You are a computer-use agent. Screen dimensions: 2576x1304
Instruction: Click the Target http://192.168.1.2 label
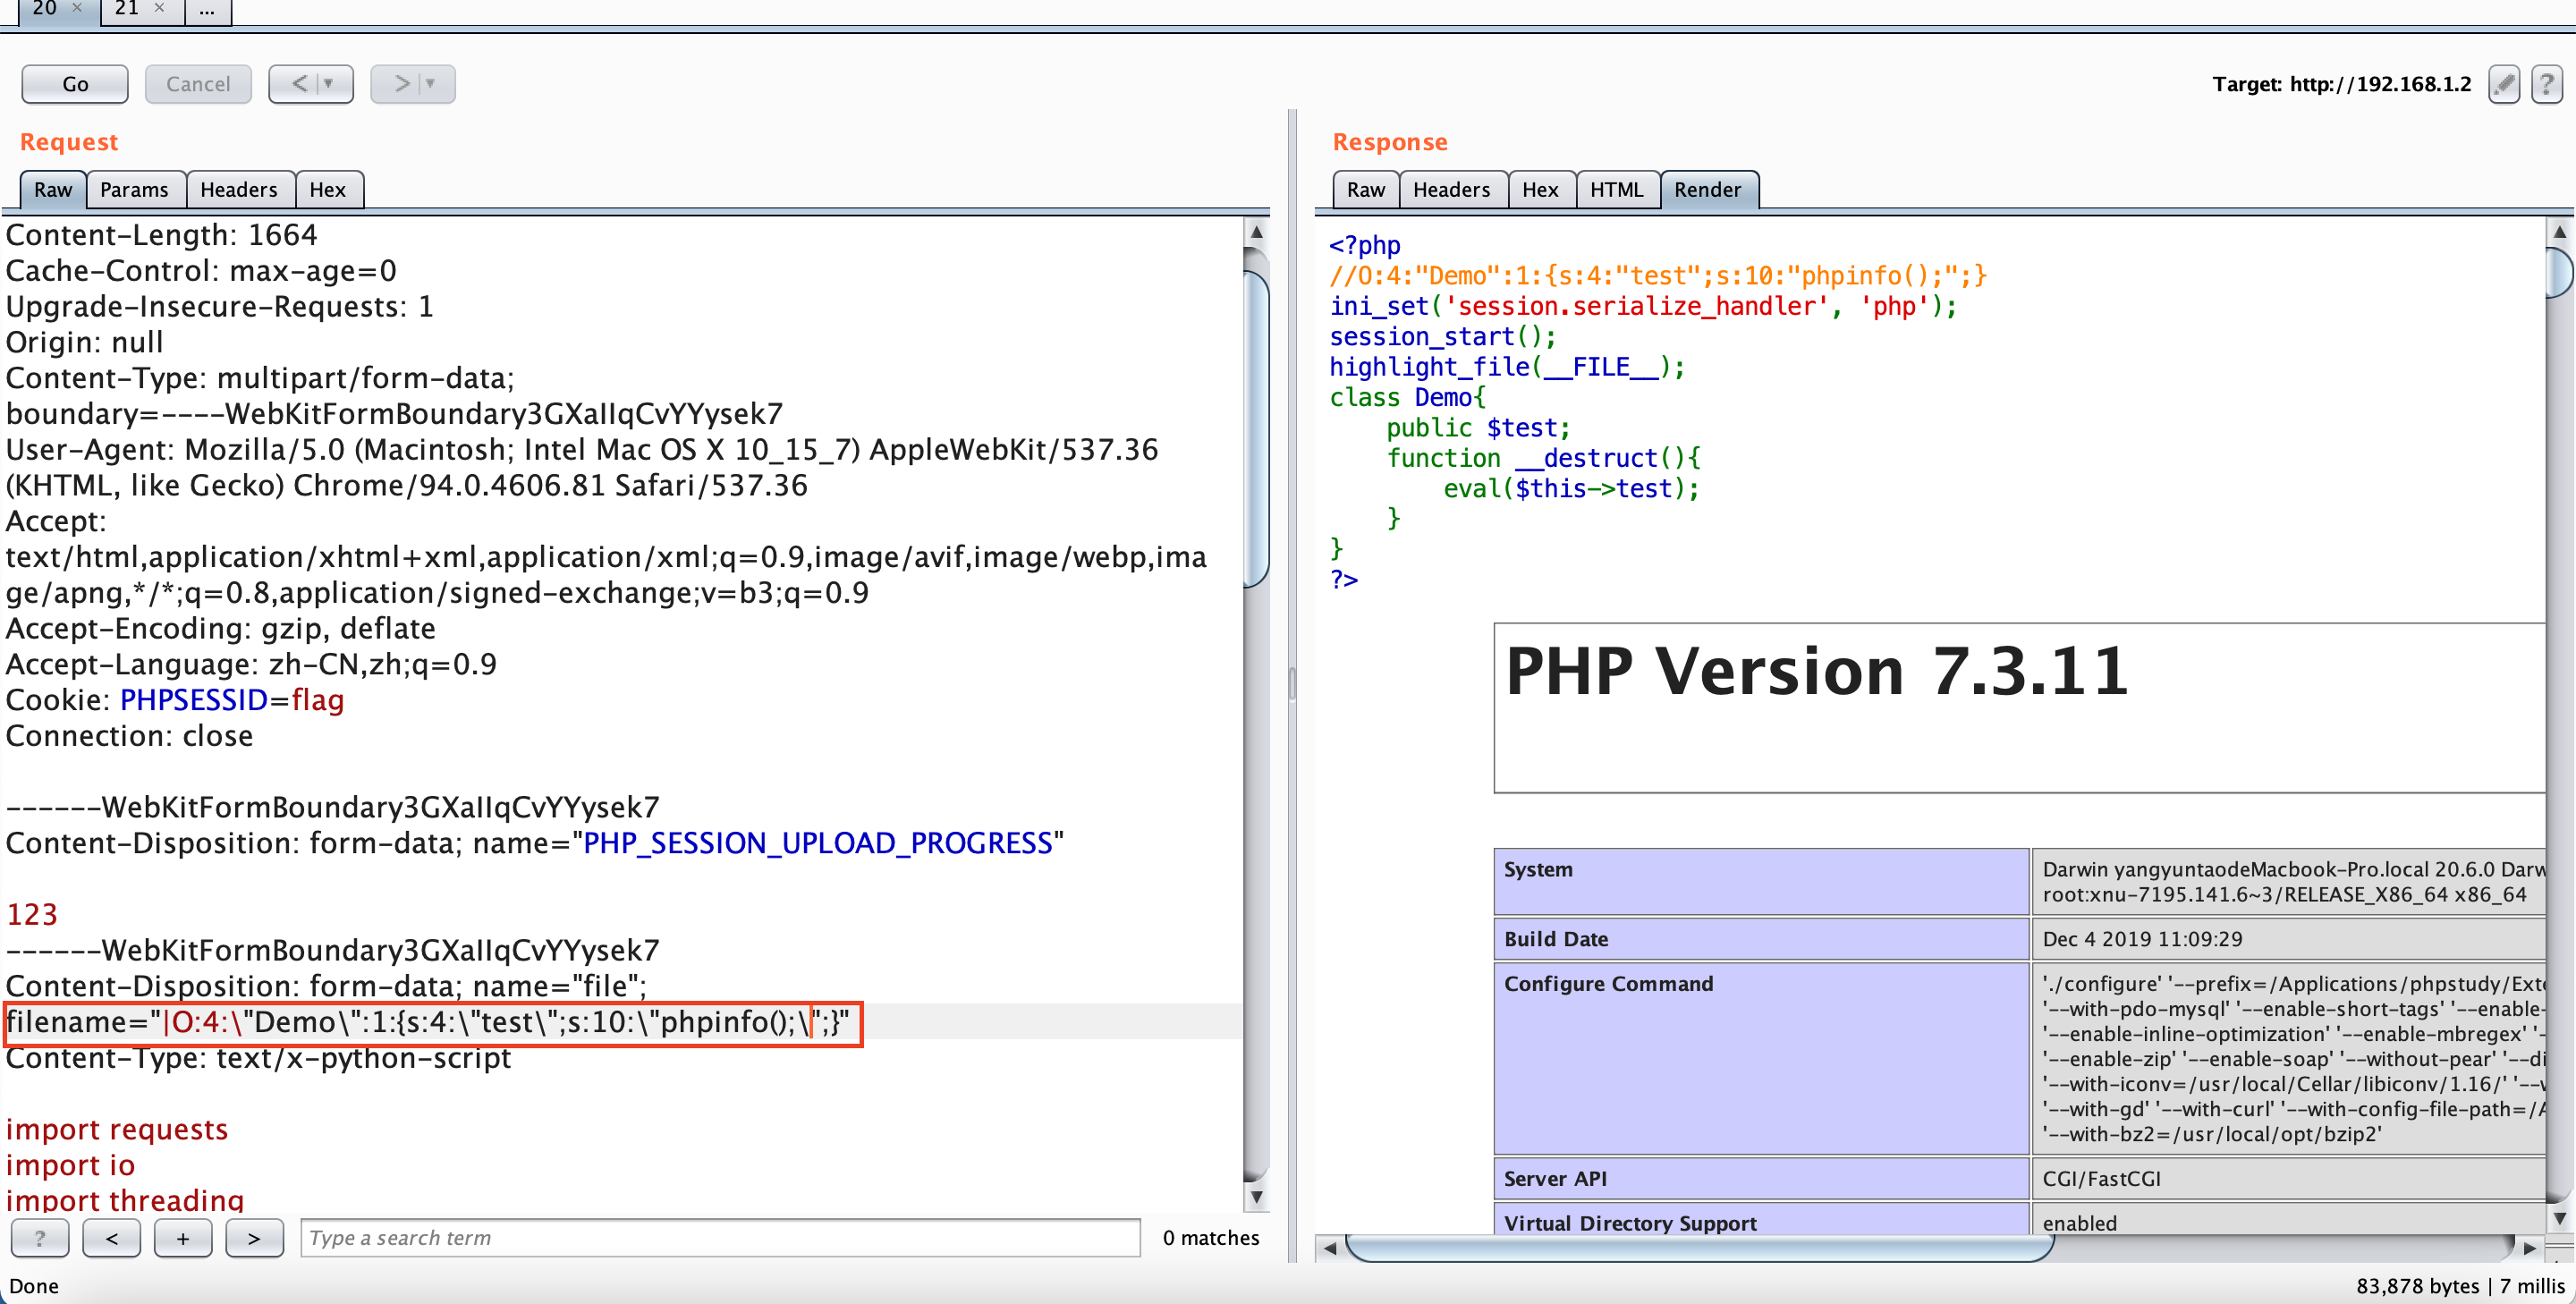click(x=2341, y=84)
